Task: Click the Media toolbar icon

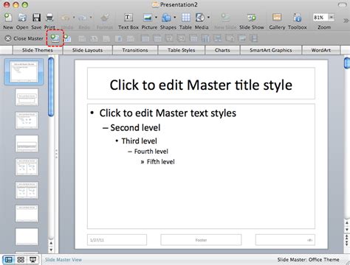Action: click(x=200, y=18)
